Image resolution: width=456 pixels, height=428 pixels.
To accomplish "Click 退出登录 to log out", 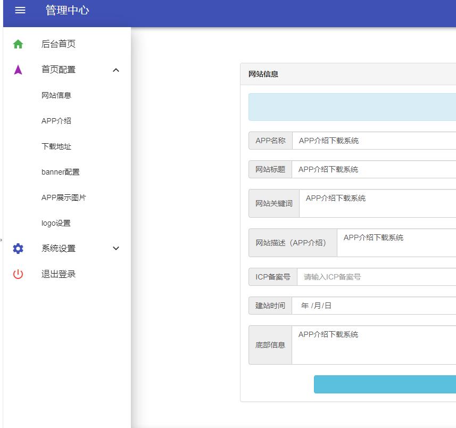I will pos(59,274).
